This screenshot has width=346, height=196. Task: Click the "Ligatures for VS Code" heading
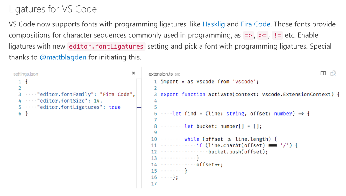(x=53, y=9)
